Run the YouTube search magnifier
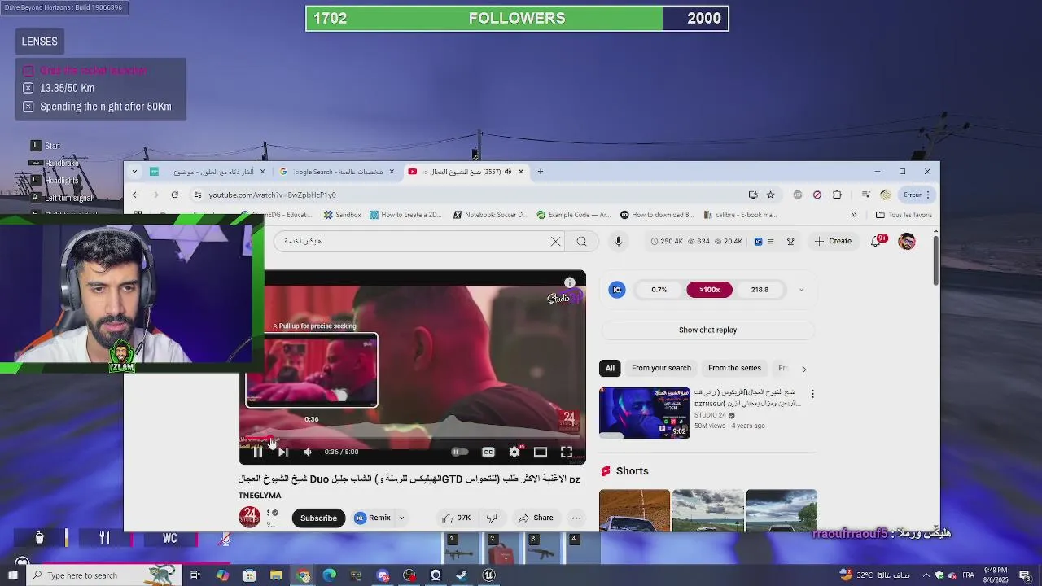 tap(581, 241)
